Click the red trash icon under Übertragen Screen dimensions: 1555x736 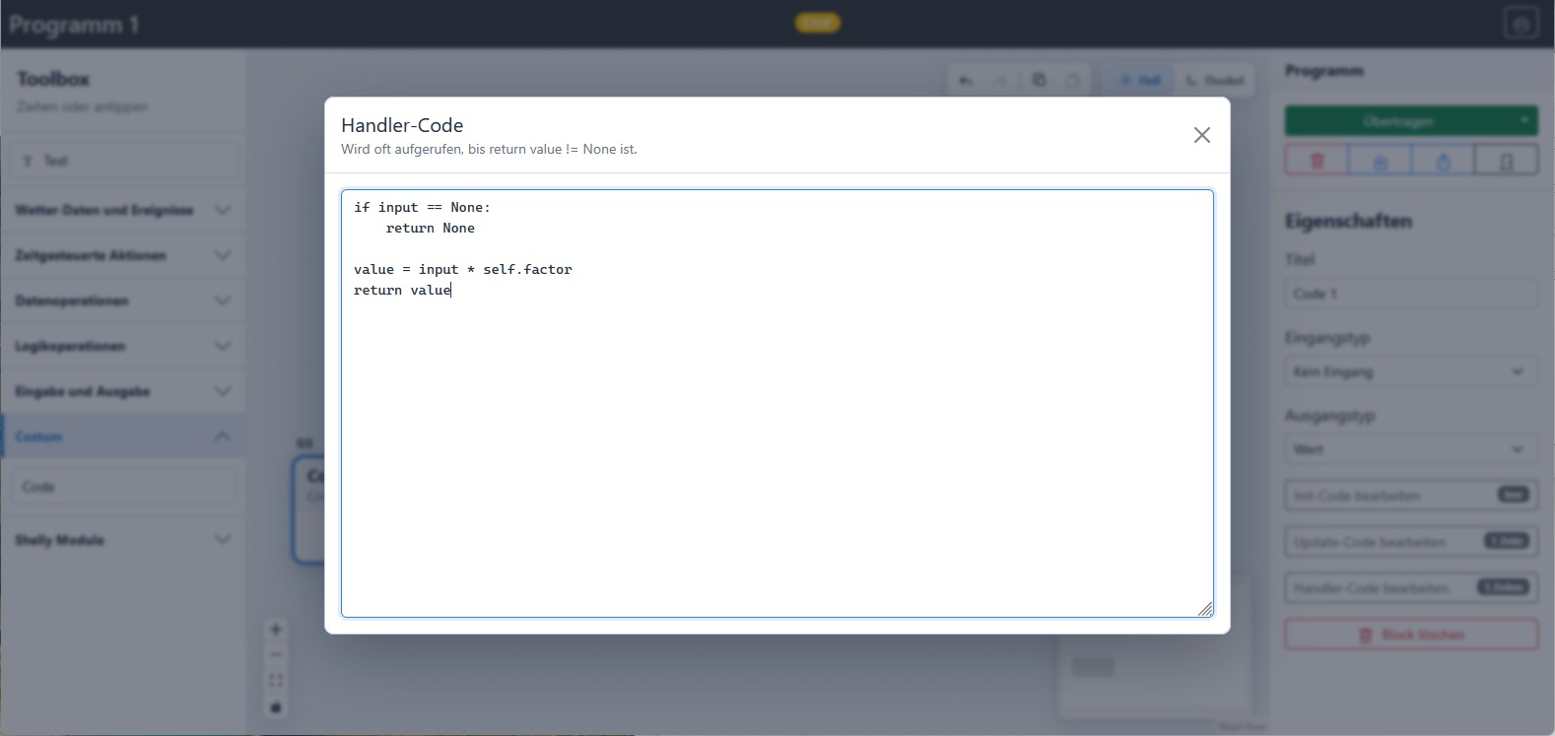[x=1317, y=161]
